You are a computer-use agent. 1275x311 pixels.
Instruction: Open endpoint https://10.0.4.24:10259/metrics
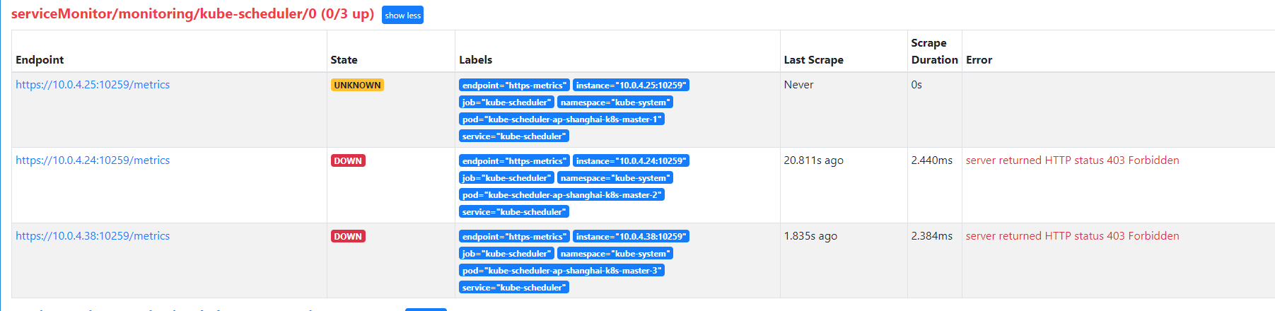[93, 160]
